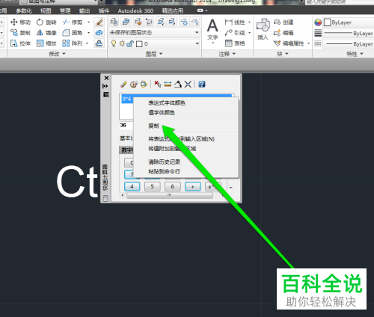Toggle layer 0 lock padlock icon

coord(130,44)
